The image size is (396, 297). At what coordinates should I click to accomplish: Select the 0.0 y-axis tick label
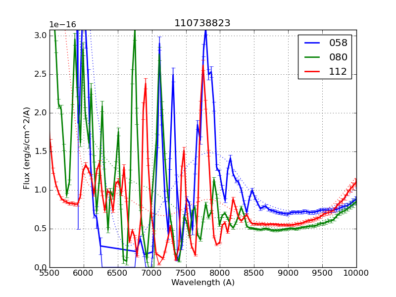tap(41, 267)
